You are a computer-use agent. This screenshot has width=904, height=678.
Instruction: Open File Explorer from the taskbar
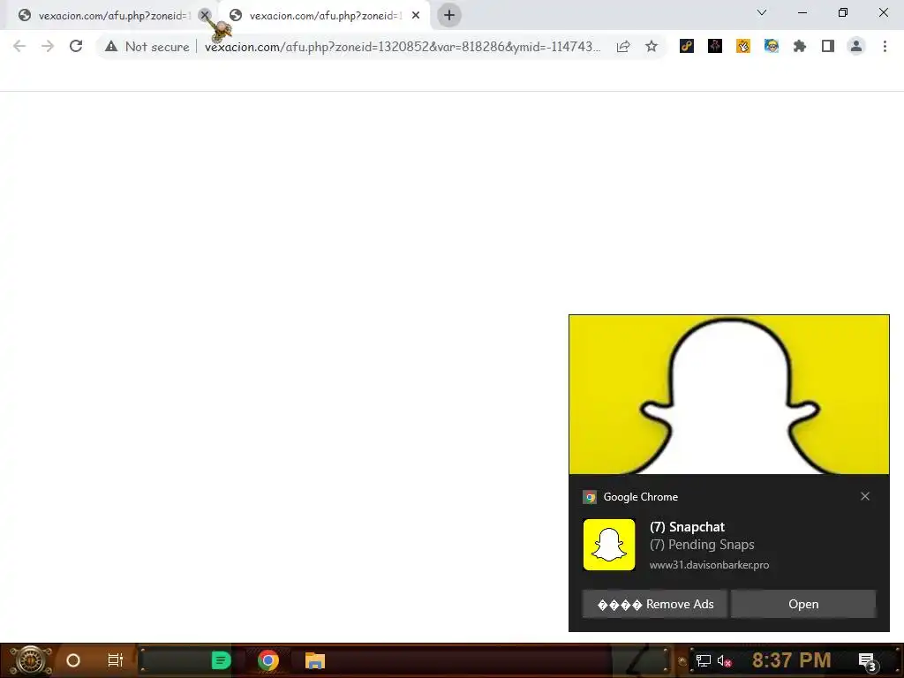(x=315, y=660)
